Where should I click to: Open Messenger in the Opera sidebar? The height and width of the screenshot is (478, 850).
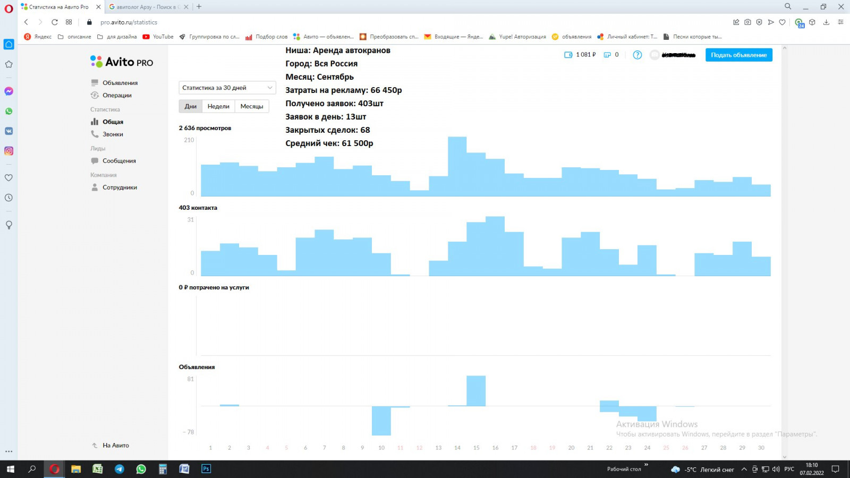8,91
